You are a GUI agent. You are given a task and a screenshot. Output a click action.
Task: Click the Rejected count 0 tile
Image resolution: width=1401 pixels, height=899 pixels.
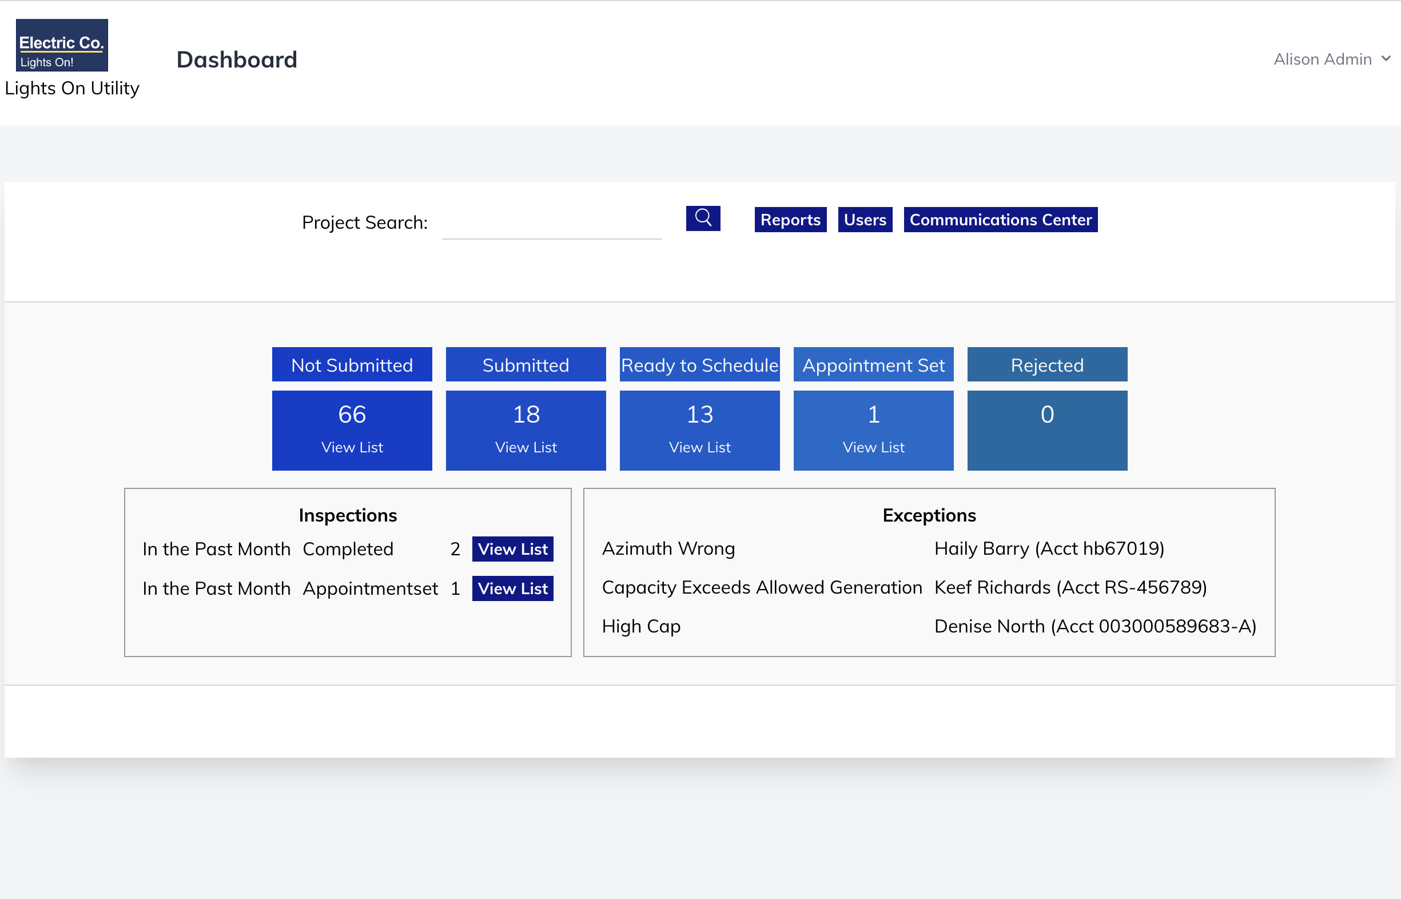[x=1047, y=430]
